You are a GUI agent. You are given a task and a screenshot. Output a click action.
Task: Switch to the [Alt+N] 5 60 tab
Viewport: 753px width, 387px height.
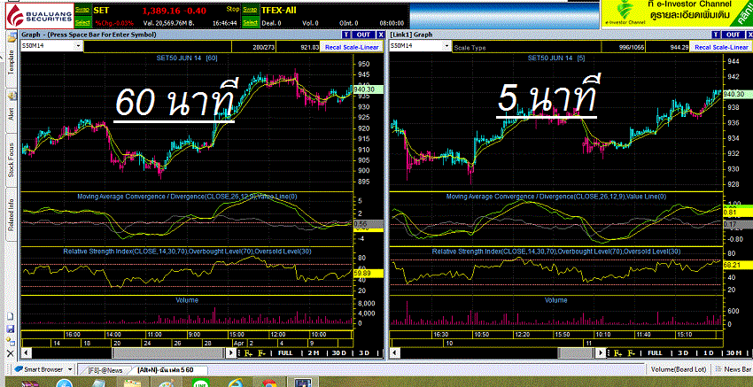click(165, 370)
